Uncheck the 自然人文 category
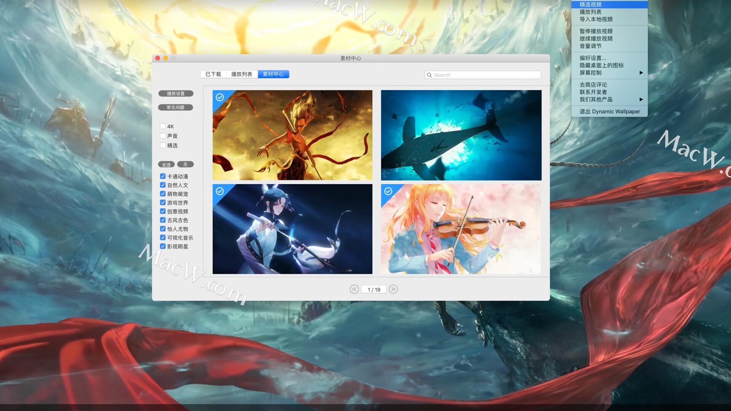Screen dimensions: 731x411 click(x=163, y=185)
